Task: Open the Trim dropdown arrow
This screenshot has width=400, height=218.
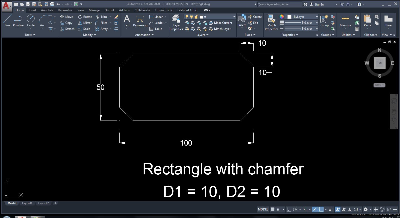Action: (x=110, y=17)
